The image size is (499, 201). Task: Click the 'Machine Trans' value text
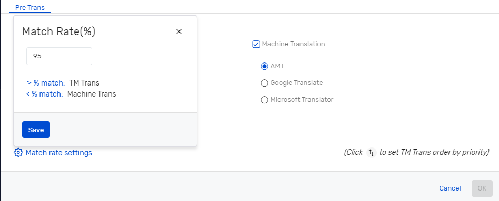click(92, 94)
